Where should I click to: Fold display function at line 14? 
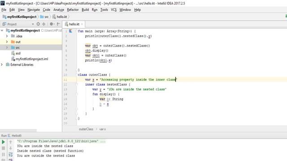point(77,94)
